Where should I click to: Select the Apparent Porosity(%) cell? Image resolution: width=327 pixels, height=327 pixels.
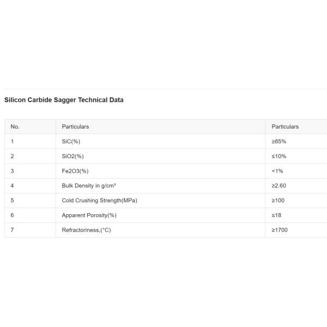pyautogui.click(x=89, y=215)
